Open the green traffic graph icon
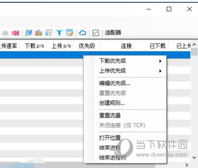Screen dimensions: 198x168 click(96, 33)
